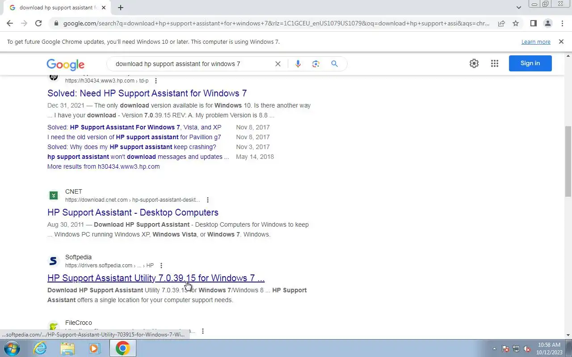572x357 pixels.
Task: Open a new tab with plus button
Action: [x=121, y=8]
